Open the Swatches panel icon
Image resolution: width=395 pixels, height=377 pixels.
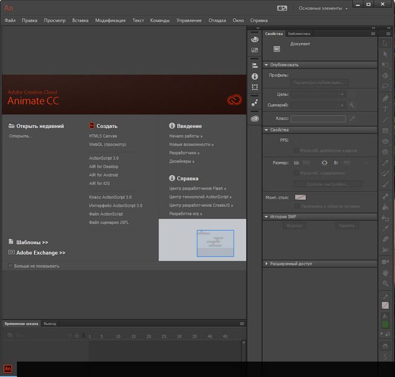point(255,50)
